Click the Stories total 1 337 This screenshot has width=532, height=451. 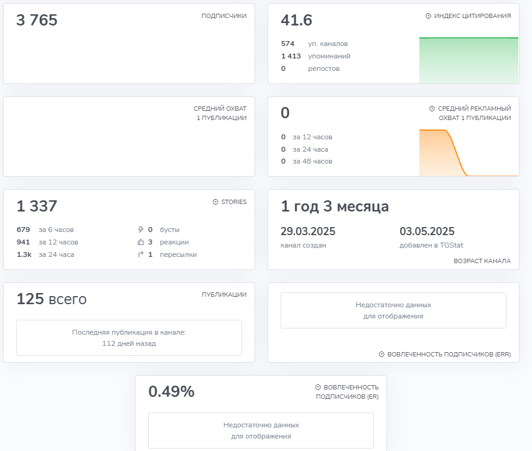[x=37, y=206]
